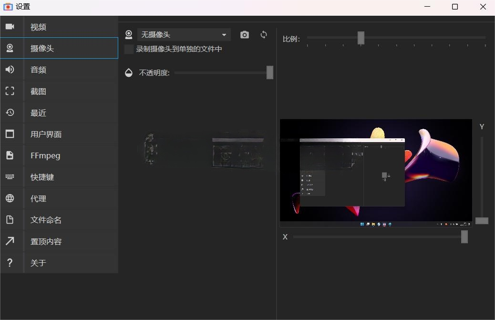The image size is (495, 320).
Task: Click the keyboard icon for 快捷键
Action: tap(10, 177)
